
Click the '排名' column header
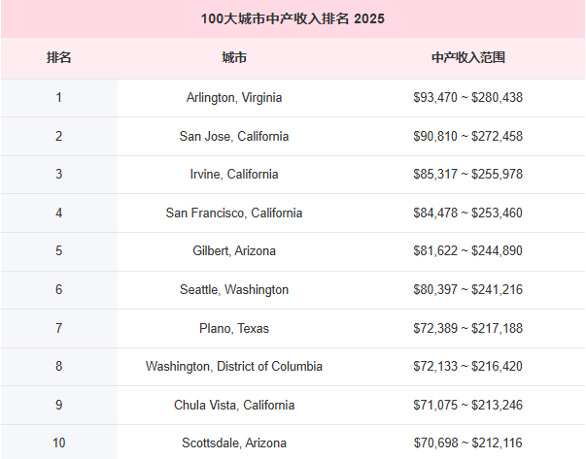[x=58, y=58]
